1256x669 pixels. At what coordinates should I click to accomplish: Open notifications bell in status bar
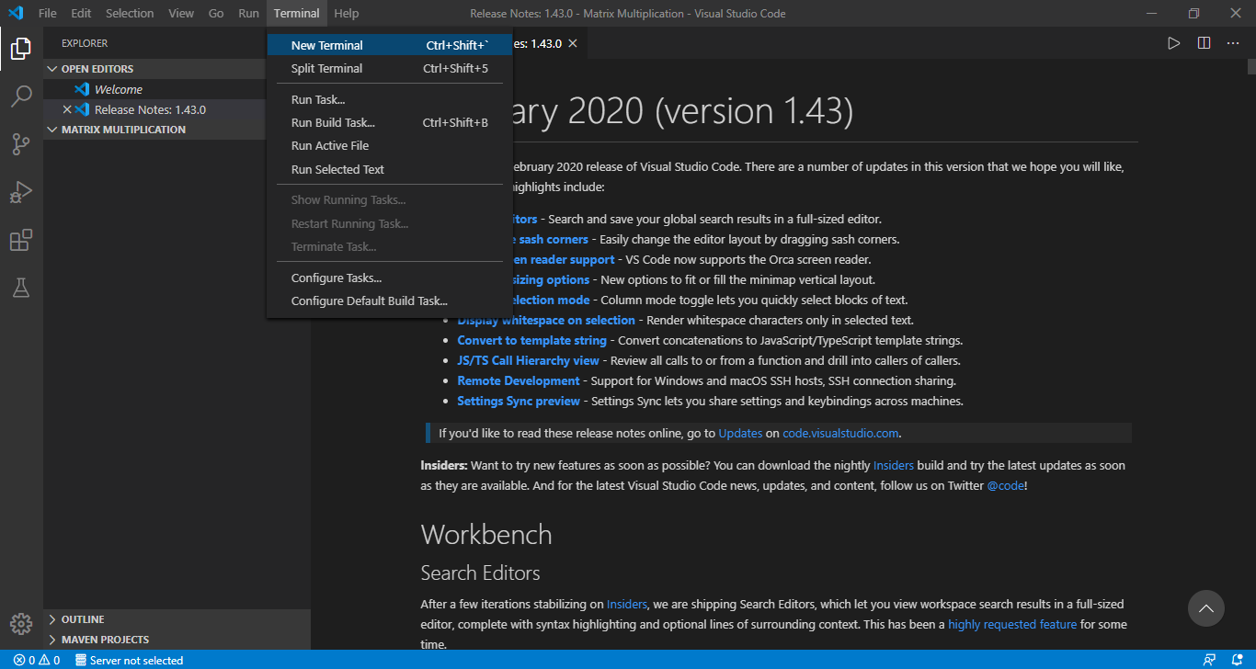click(1237, 660)
